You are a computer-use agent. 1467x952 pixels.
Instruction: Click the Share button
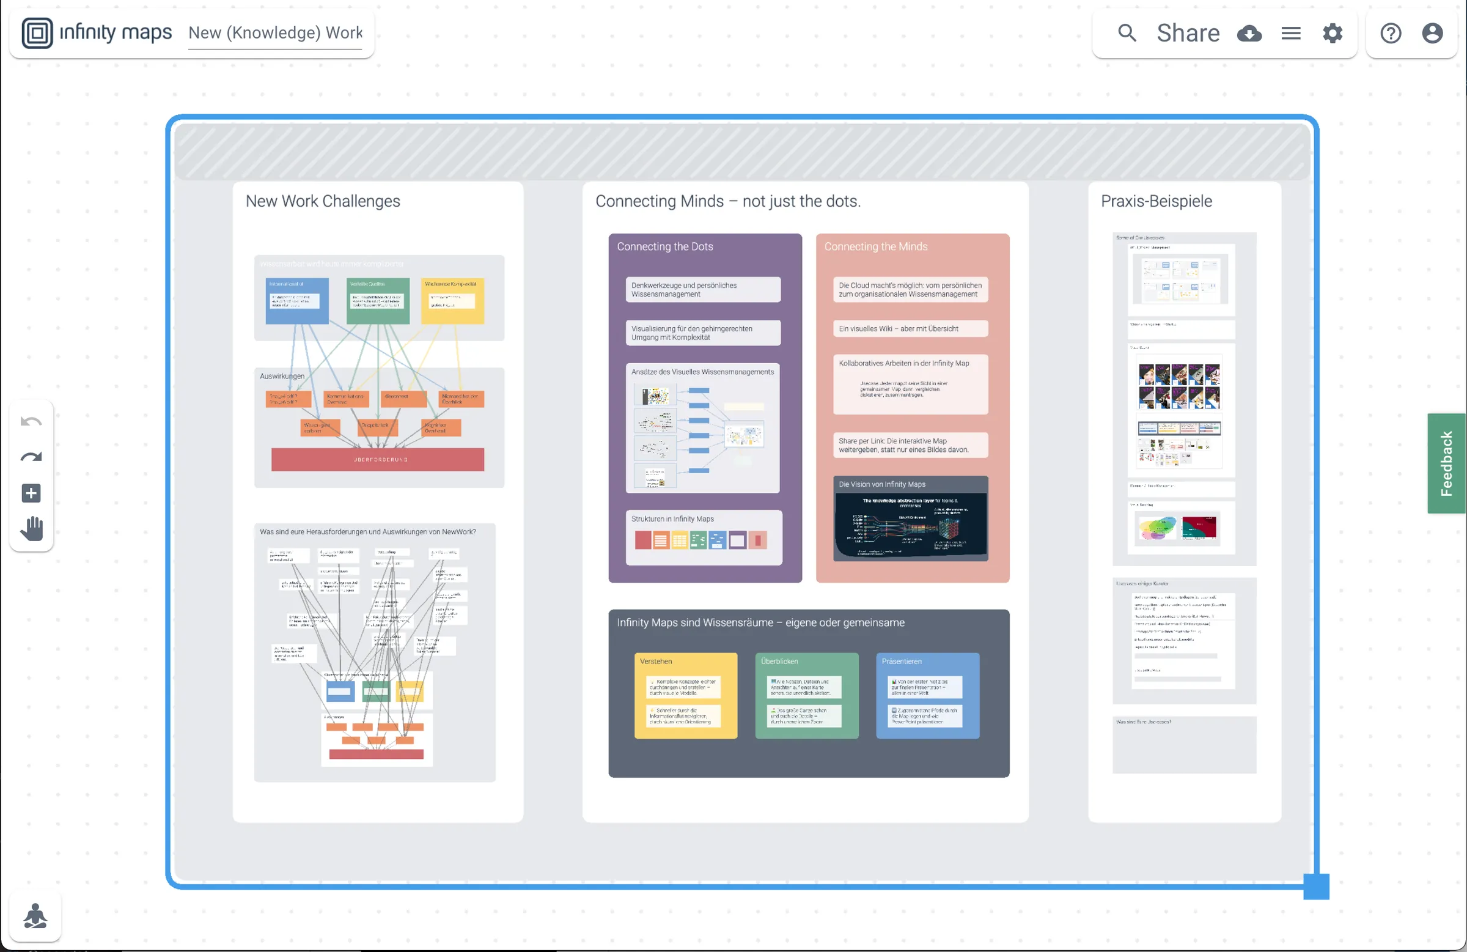1188,32
